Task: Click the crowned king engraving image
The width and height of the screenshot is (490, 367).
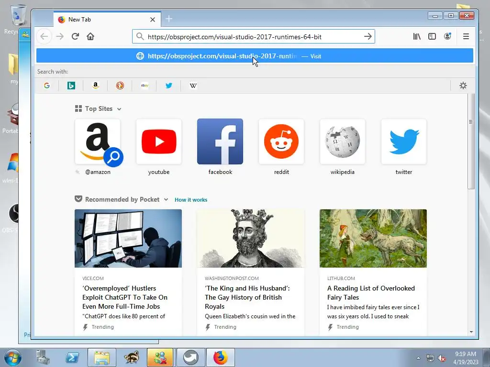Action: coord(251,238)
